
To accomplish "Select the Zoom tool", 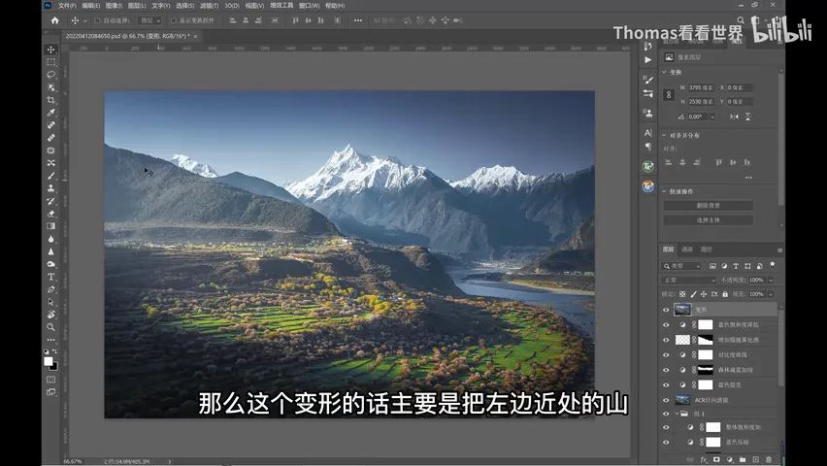I will (51, 327).
